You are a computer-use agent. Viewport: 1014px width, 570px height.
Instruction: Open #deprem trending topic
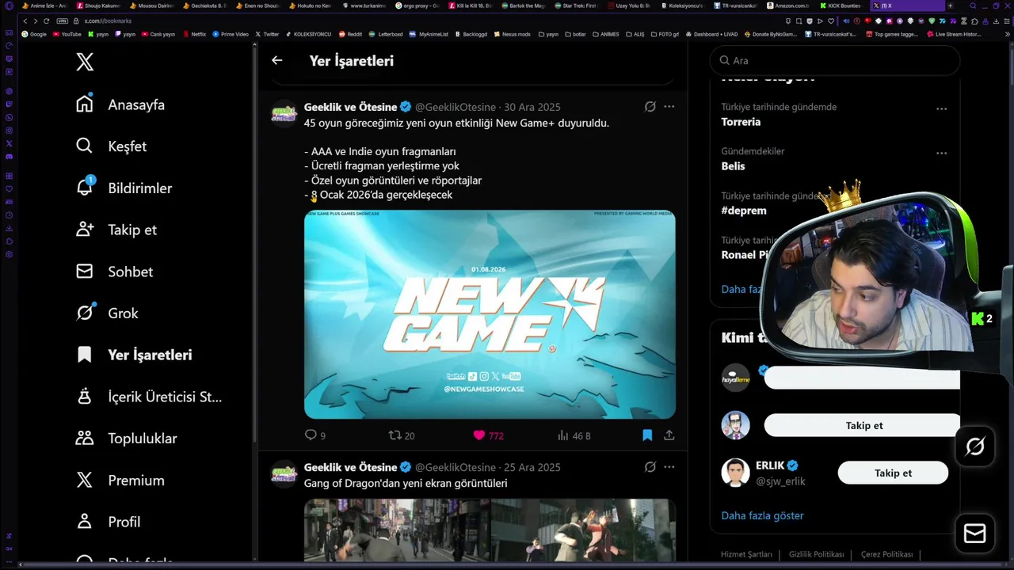(744, 211)
